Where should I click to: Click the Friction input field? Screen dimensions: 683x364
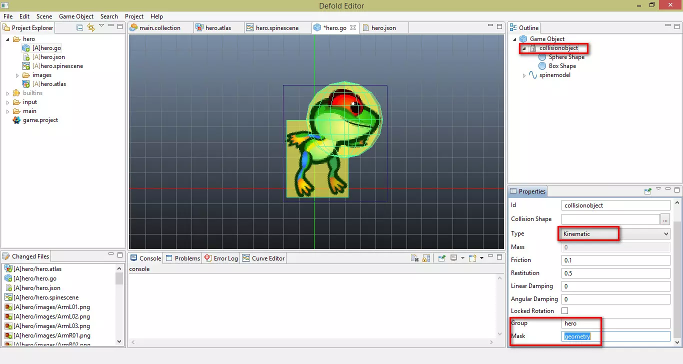coord(615,260)
